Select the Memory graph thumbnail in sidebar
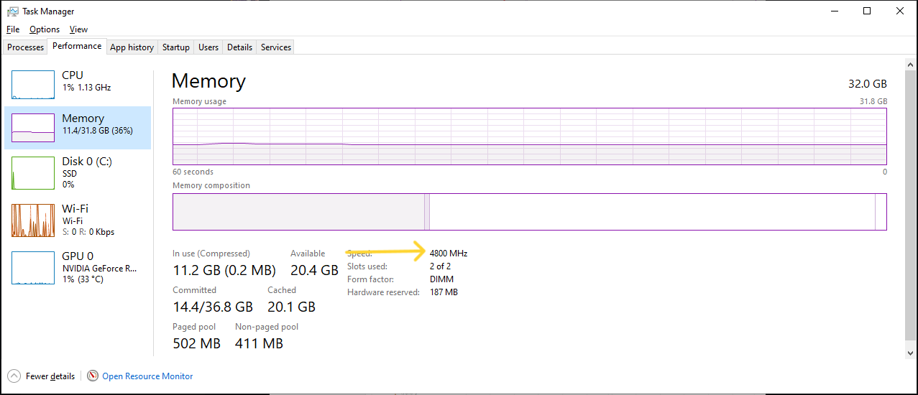 click(x=33, y=128)
